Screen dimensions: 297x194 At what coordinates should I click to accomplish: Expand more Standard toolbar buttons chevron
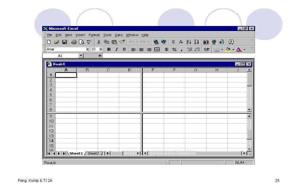(x=252, y=40)
